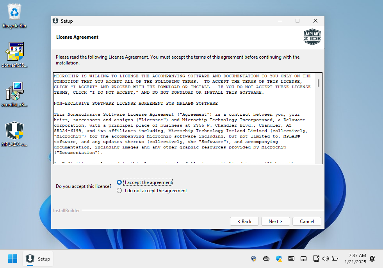383x268 pixels.
Task: Open the touch keyboard tray icon
Action: pos(291,259)
